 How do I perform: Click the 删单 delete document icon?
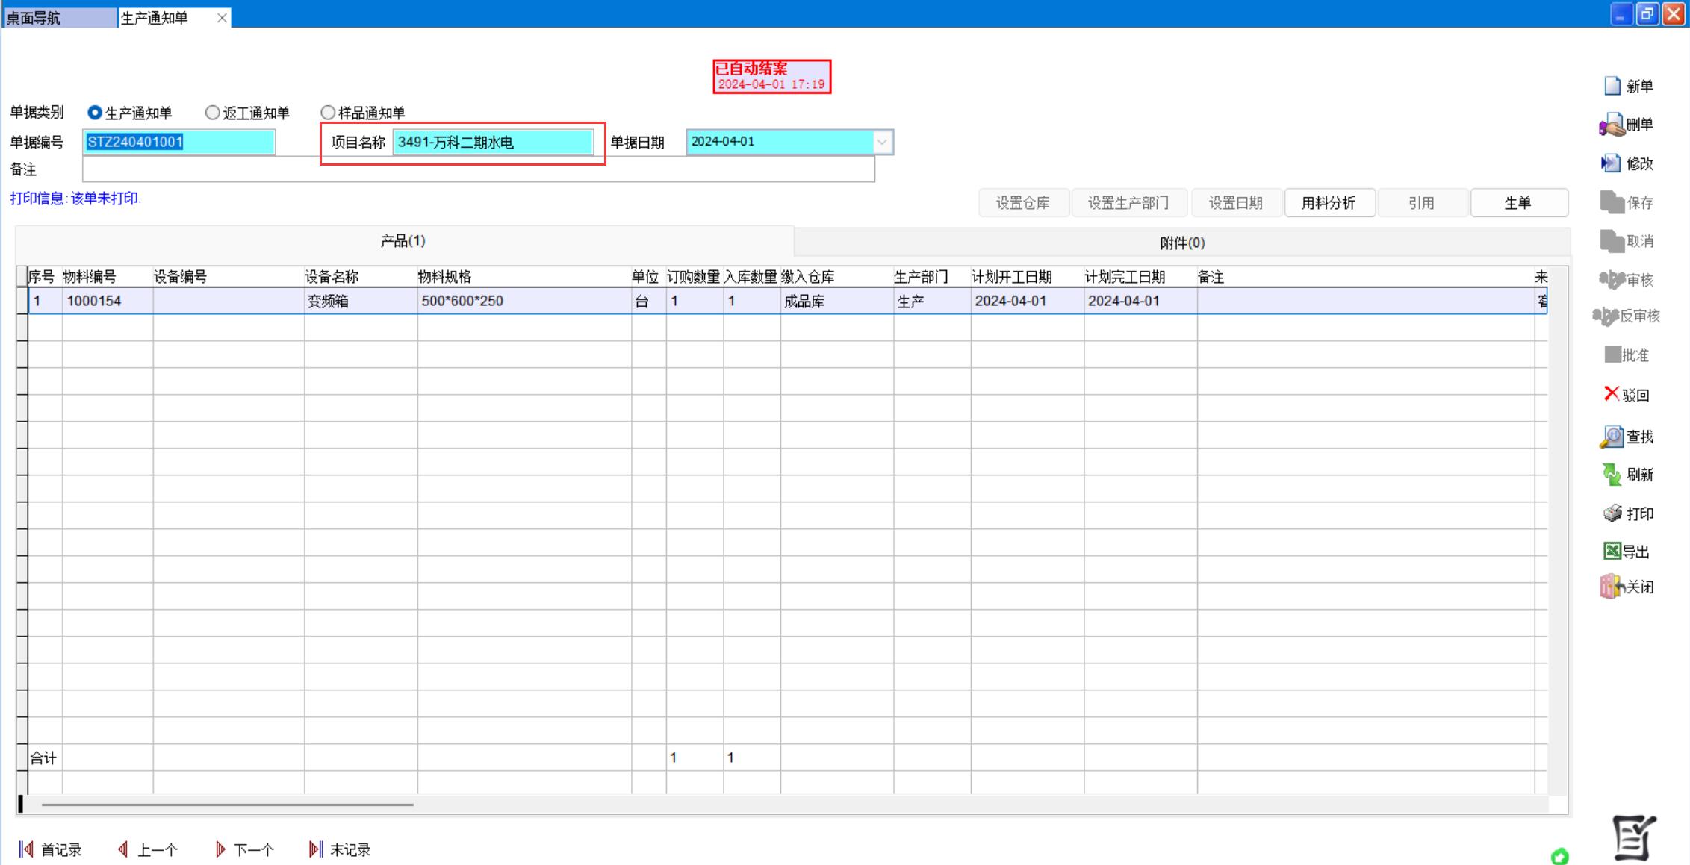pos(1612,125)
